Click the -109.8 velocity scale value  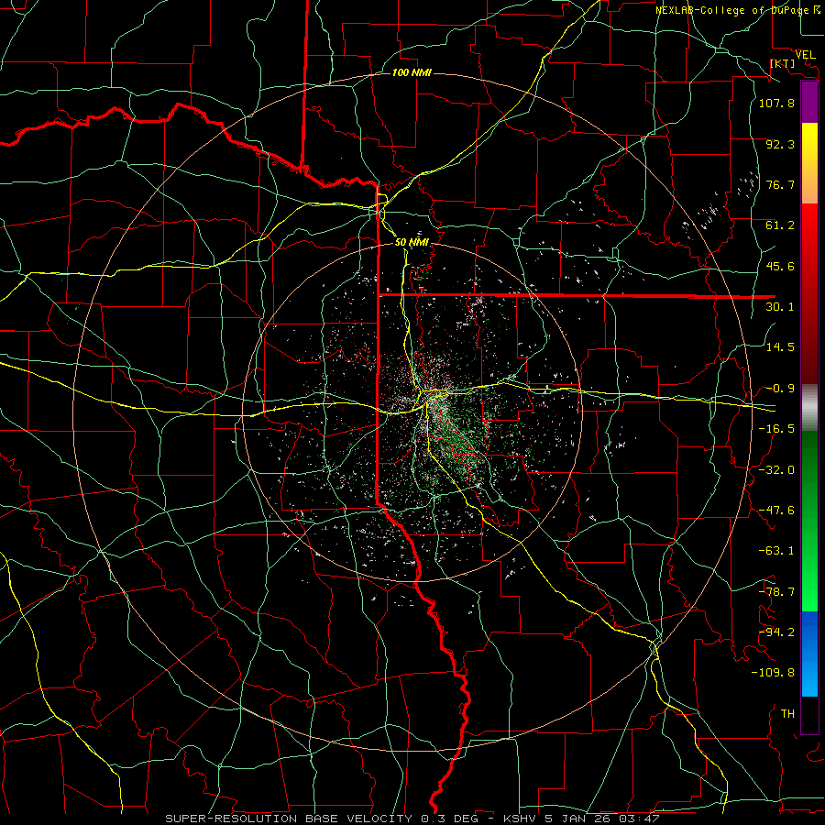click(773, 673)
